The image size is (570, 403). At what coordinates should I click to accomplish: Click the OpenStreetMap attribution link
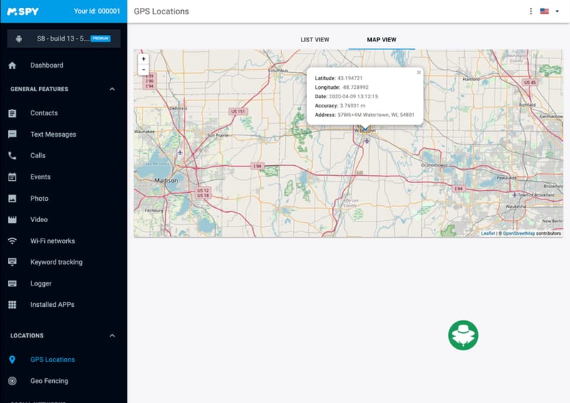coord(519,234)
